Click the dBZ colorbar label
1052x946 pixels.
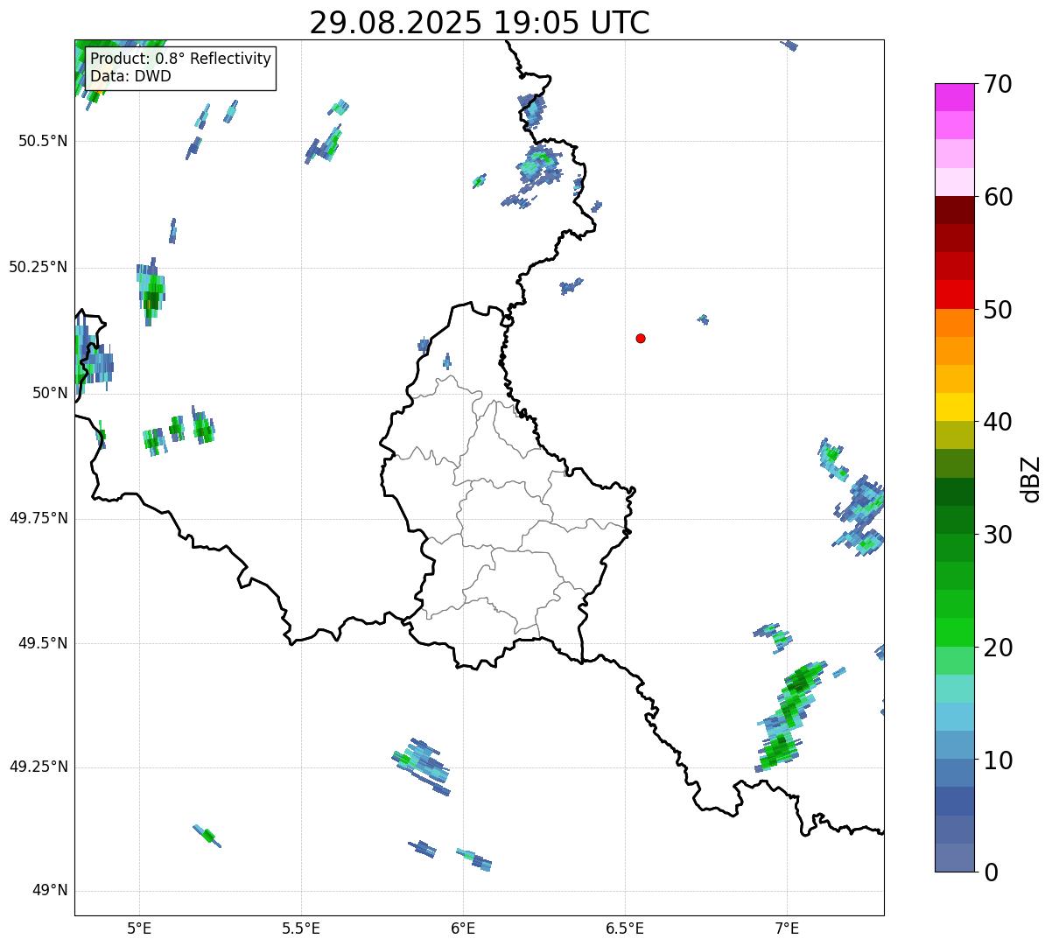pos(1031,479)
